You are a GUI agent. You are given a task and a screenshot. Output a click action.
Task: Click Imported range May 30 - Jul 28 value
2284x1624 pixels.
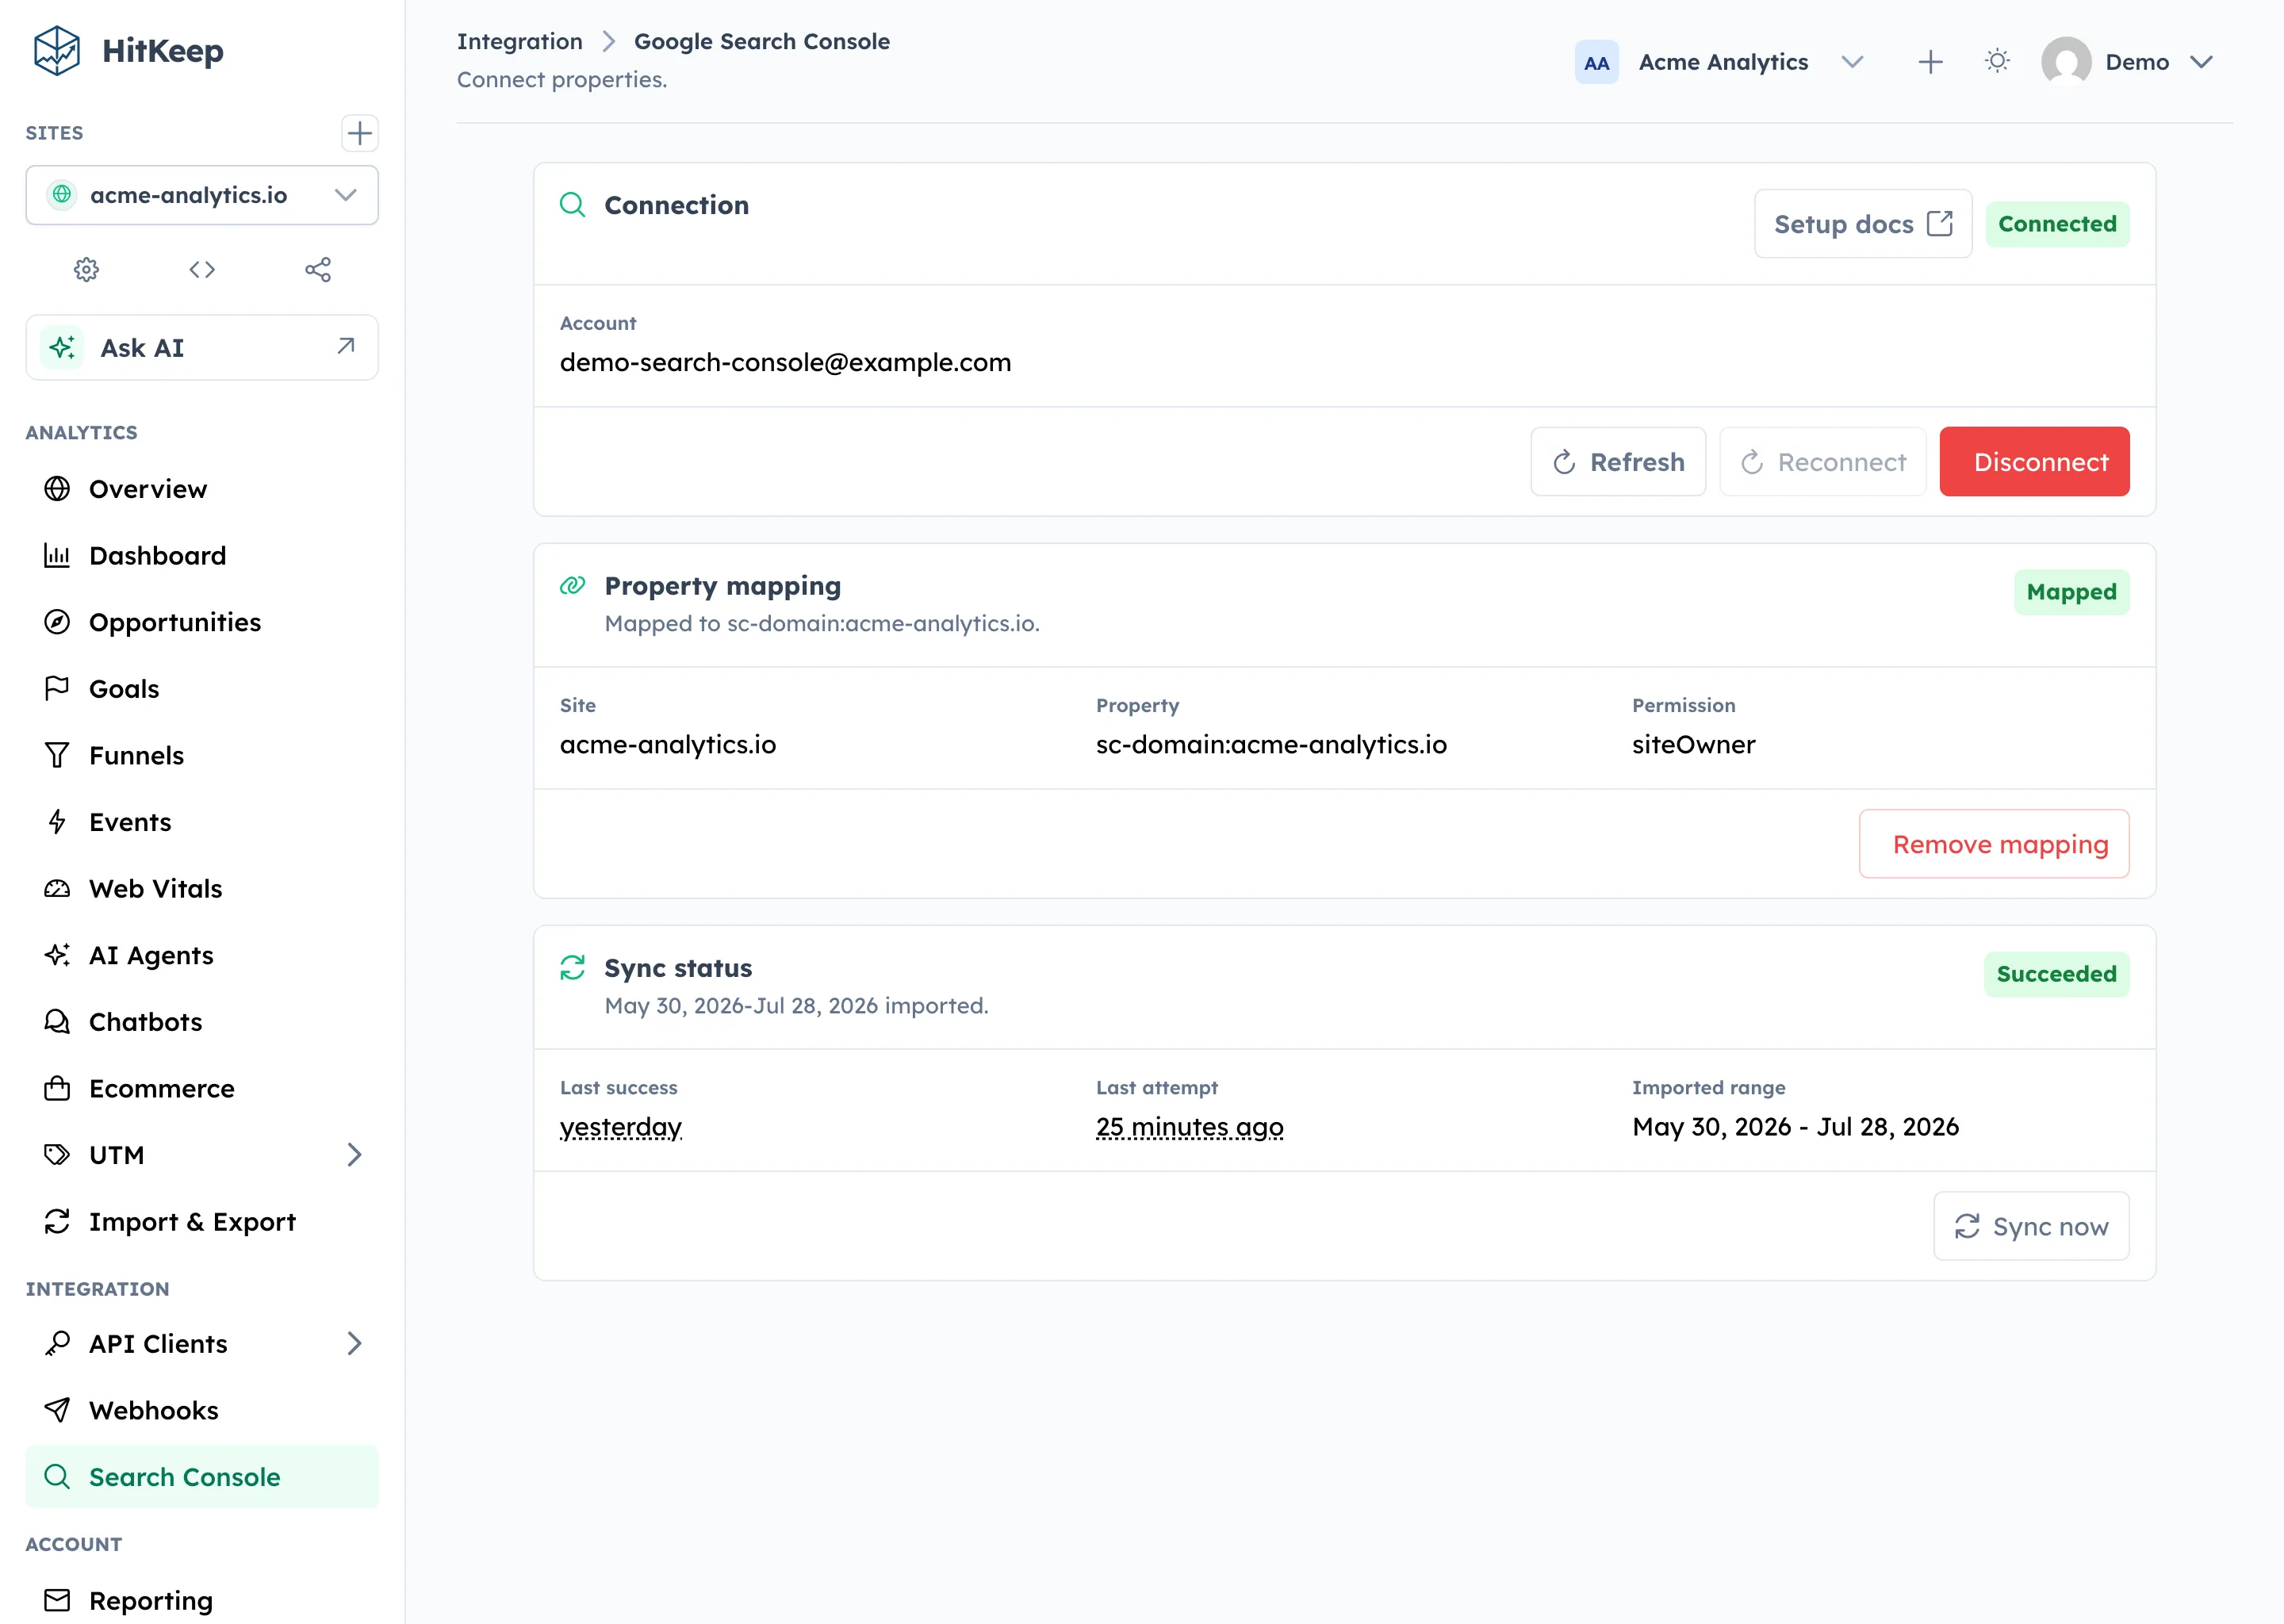1795,1127
